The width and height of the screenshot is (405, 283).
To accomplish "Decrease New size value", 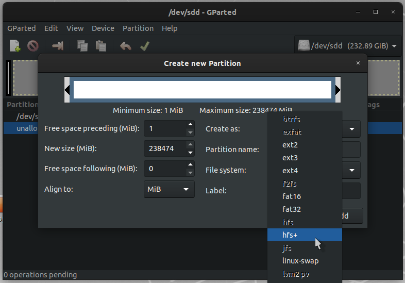I will click(190, 153).
